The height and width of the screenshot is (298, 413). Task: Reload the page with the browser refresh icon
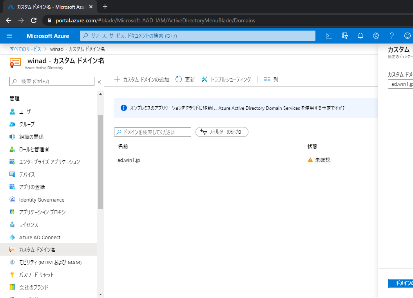click(34, 20)
